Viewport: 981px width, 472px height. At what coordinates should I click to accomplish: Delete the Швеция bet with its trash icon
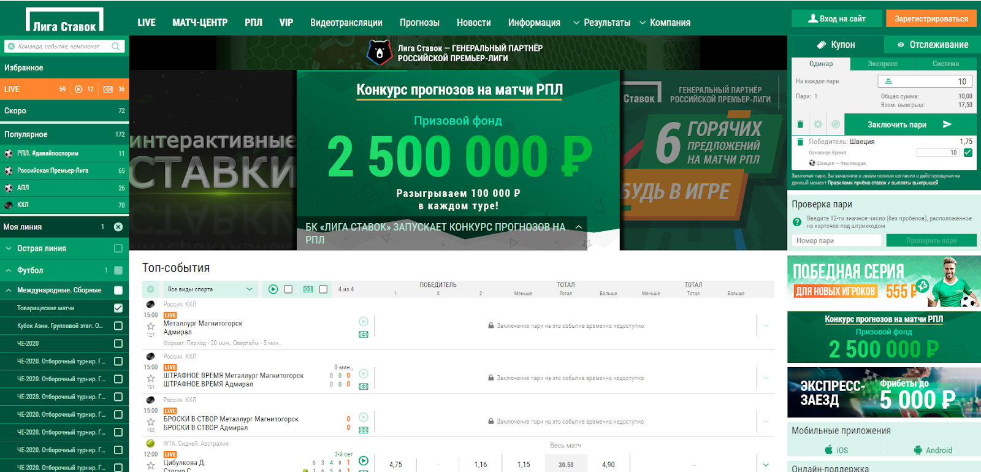(x=800, y=142)
